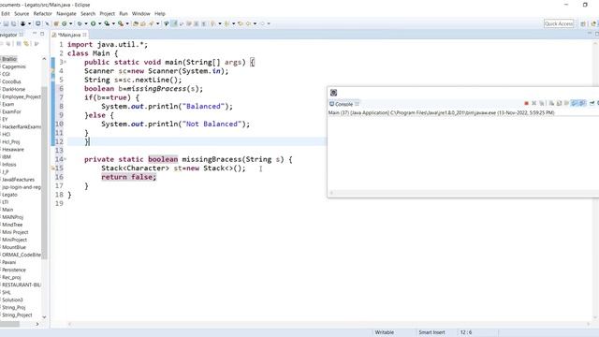Minimize the Navigator view panel

tap(35, 34)
